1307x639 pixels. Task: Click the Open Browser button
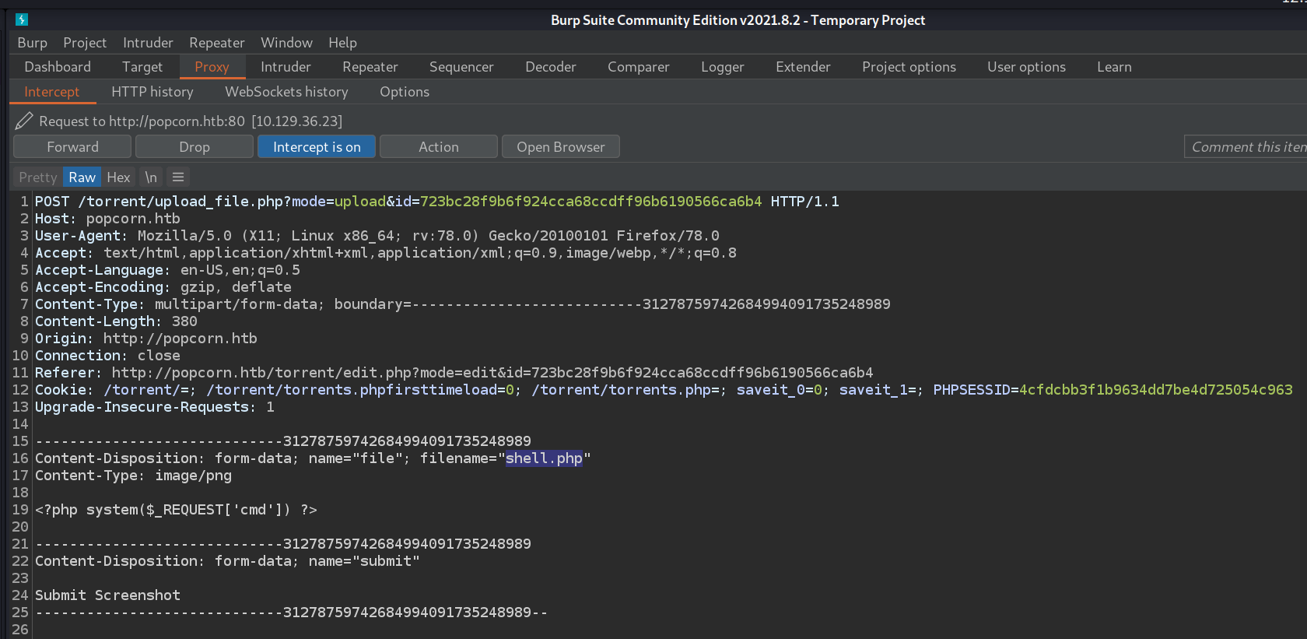coord(561,147)
